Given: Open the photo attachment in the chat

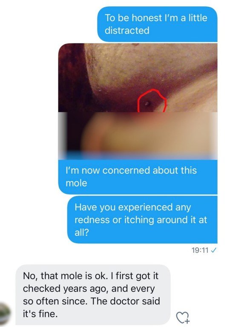Looking at the screenshot, I should pyautogui.click(x=138, y=101).
